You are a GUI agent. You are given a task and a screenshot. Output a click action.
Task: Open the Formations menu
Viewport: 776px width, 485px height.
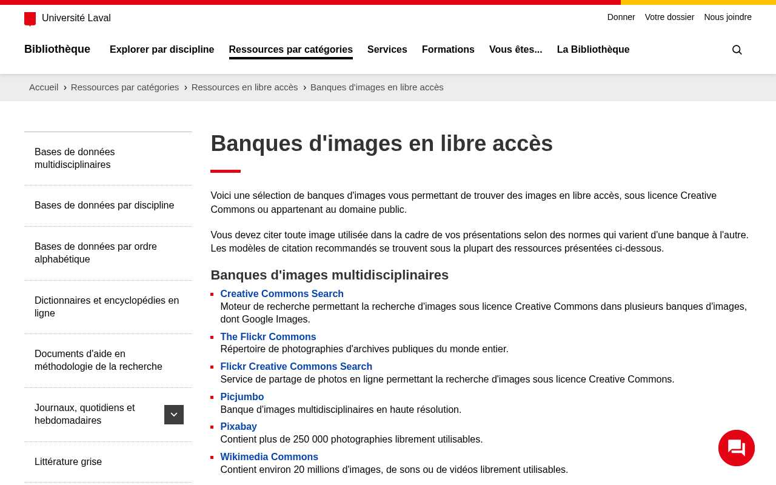pos(448,50)
